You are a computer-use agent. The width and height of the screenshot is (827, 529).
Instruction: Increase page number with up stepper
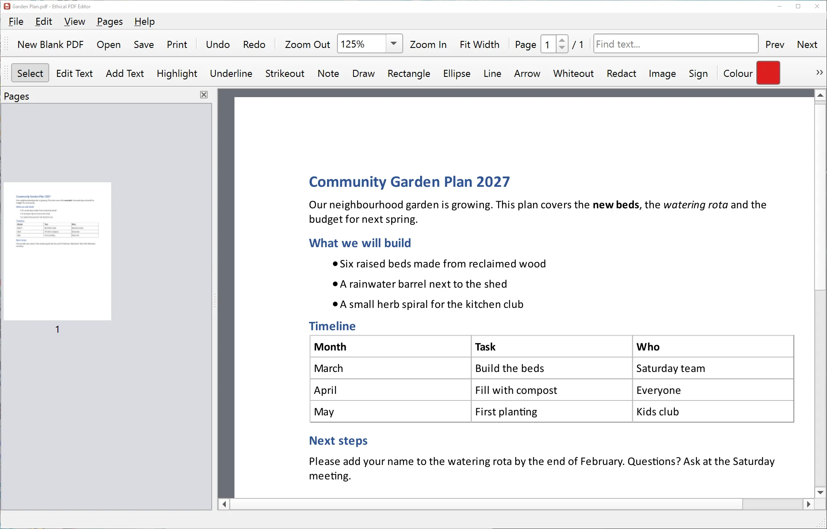[562, 40]
